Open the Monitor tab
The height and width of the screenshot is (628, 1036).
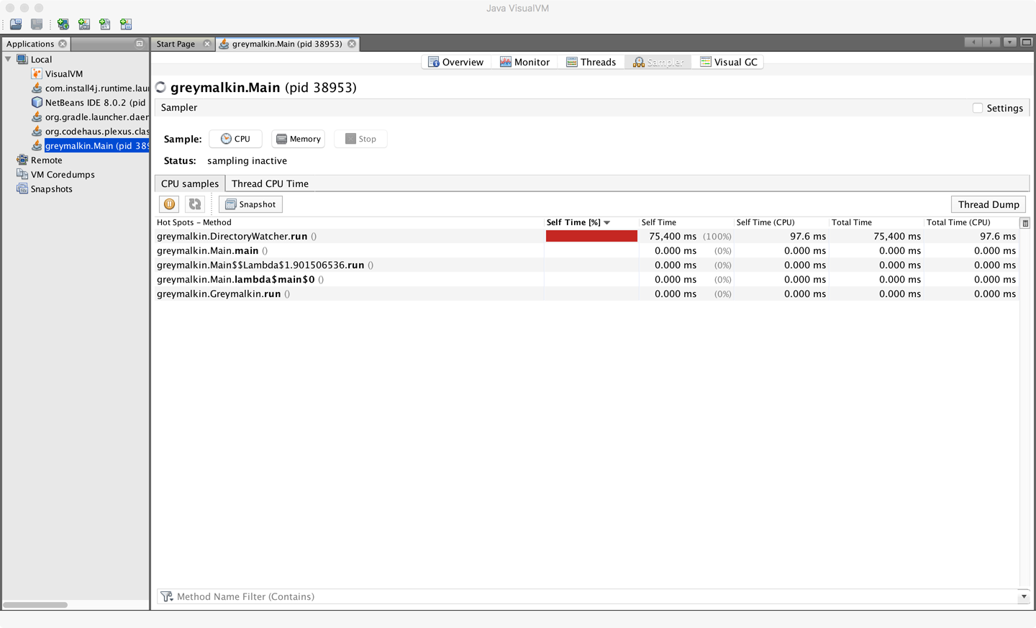525,62
